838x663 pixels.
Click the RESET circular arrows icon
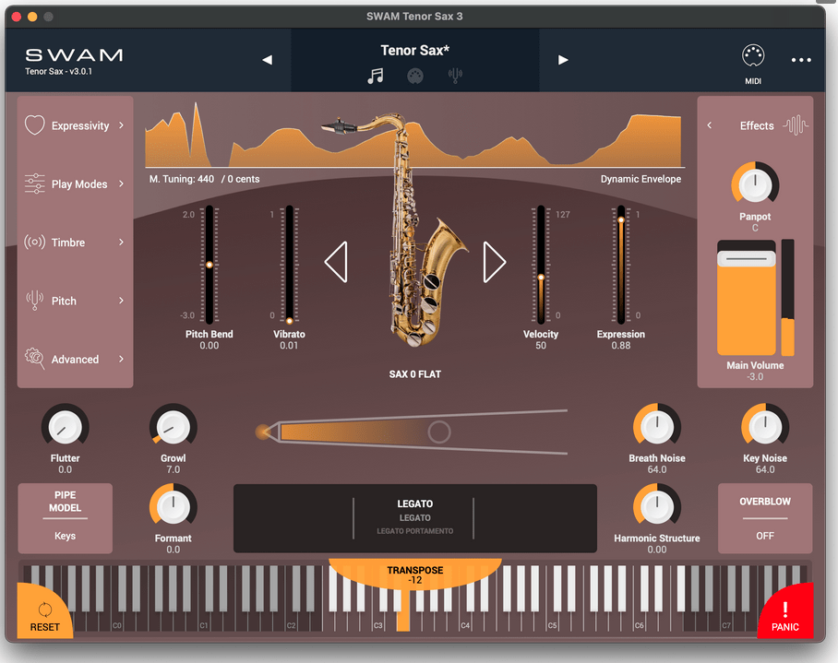pyautogui.click(x=44, y=610)
